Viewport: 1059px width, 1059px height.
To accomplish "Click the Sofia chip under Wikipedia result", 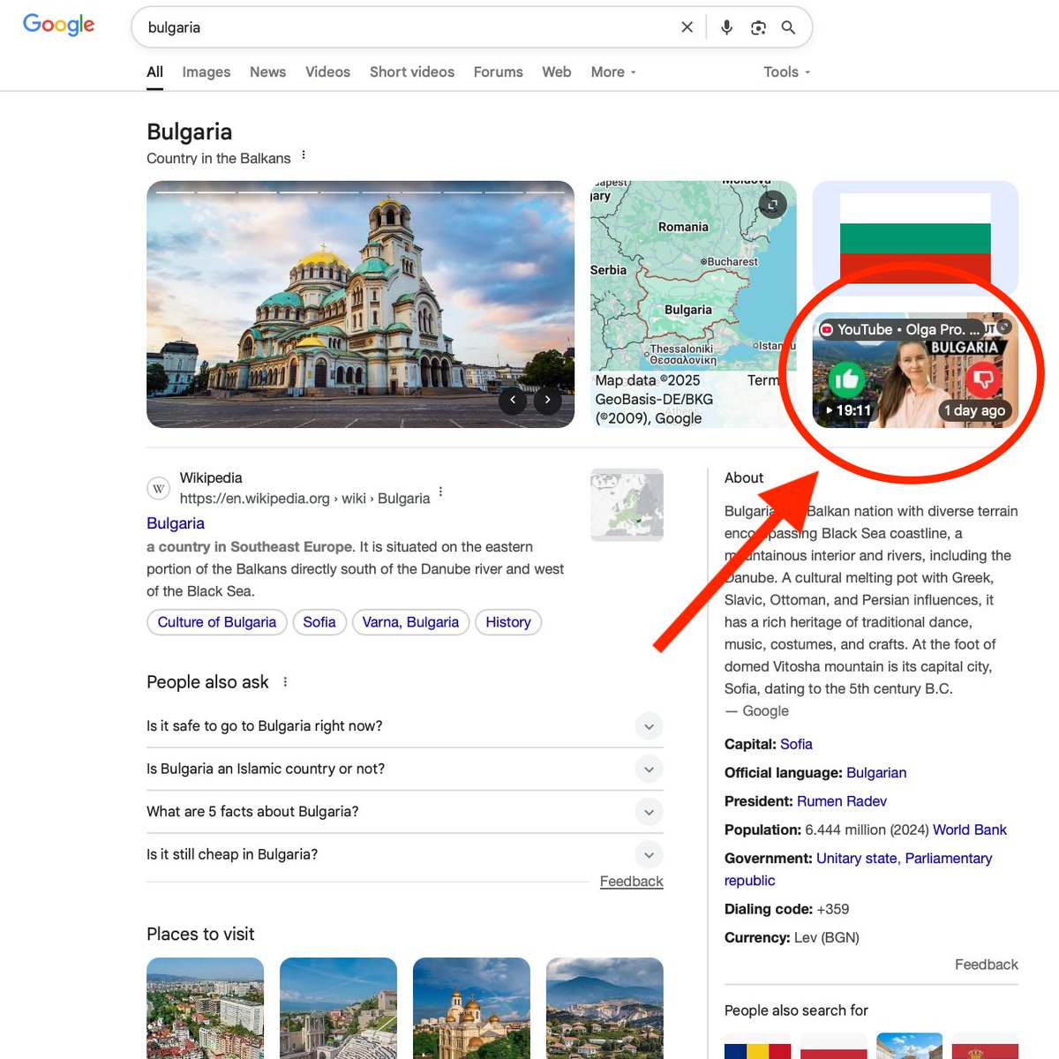I will coord(319,622).
